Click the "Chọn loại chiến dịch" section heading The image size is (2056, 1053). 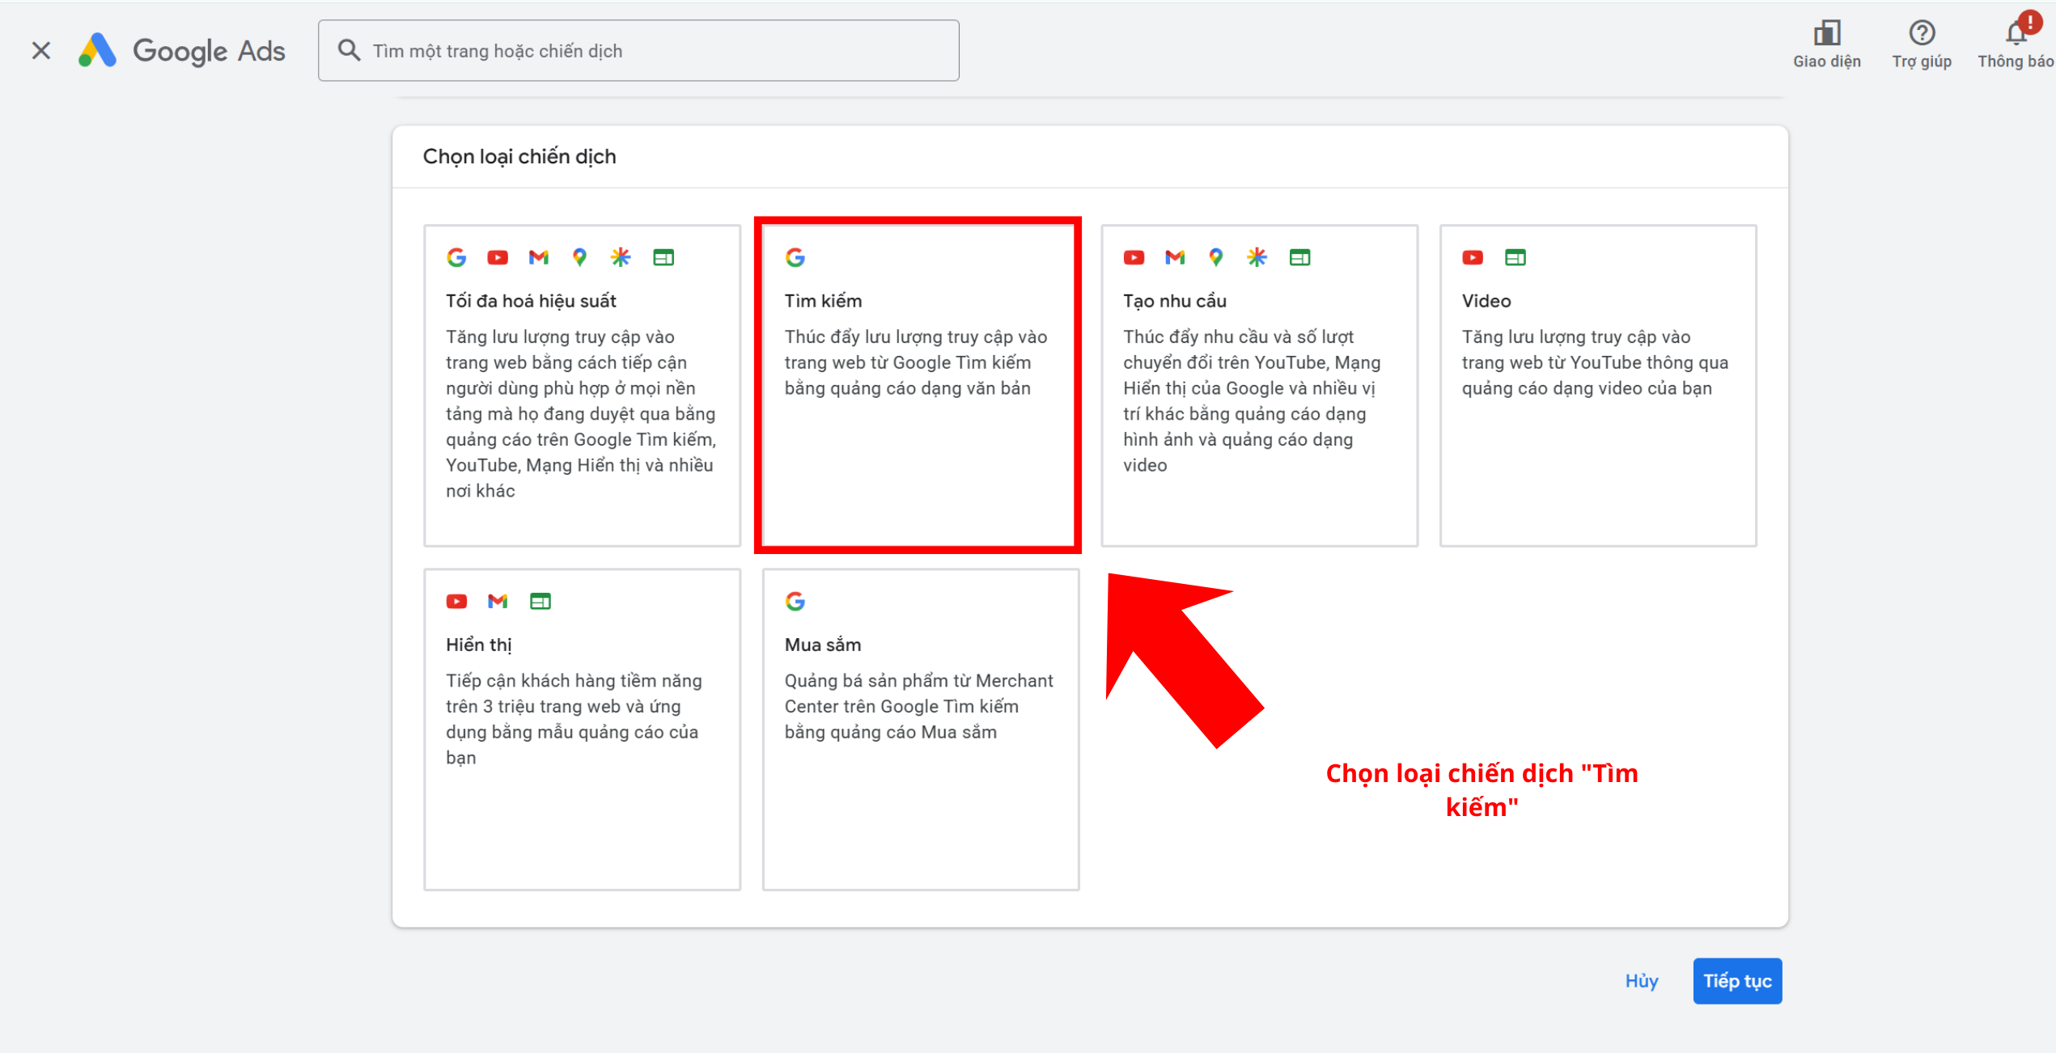(x=519, y=156)
